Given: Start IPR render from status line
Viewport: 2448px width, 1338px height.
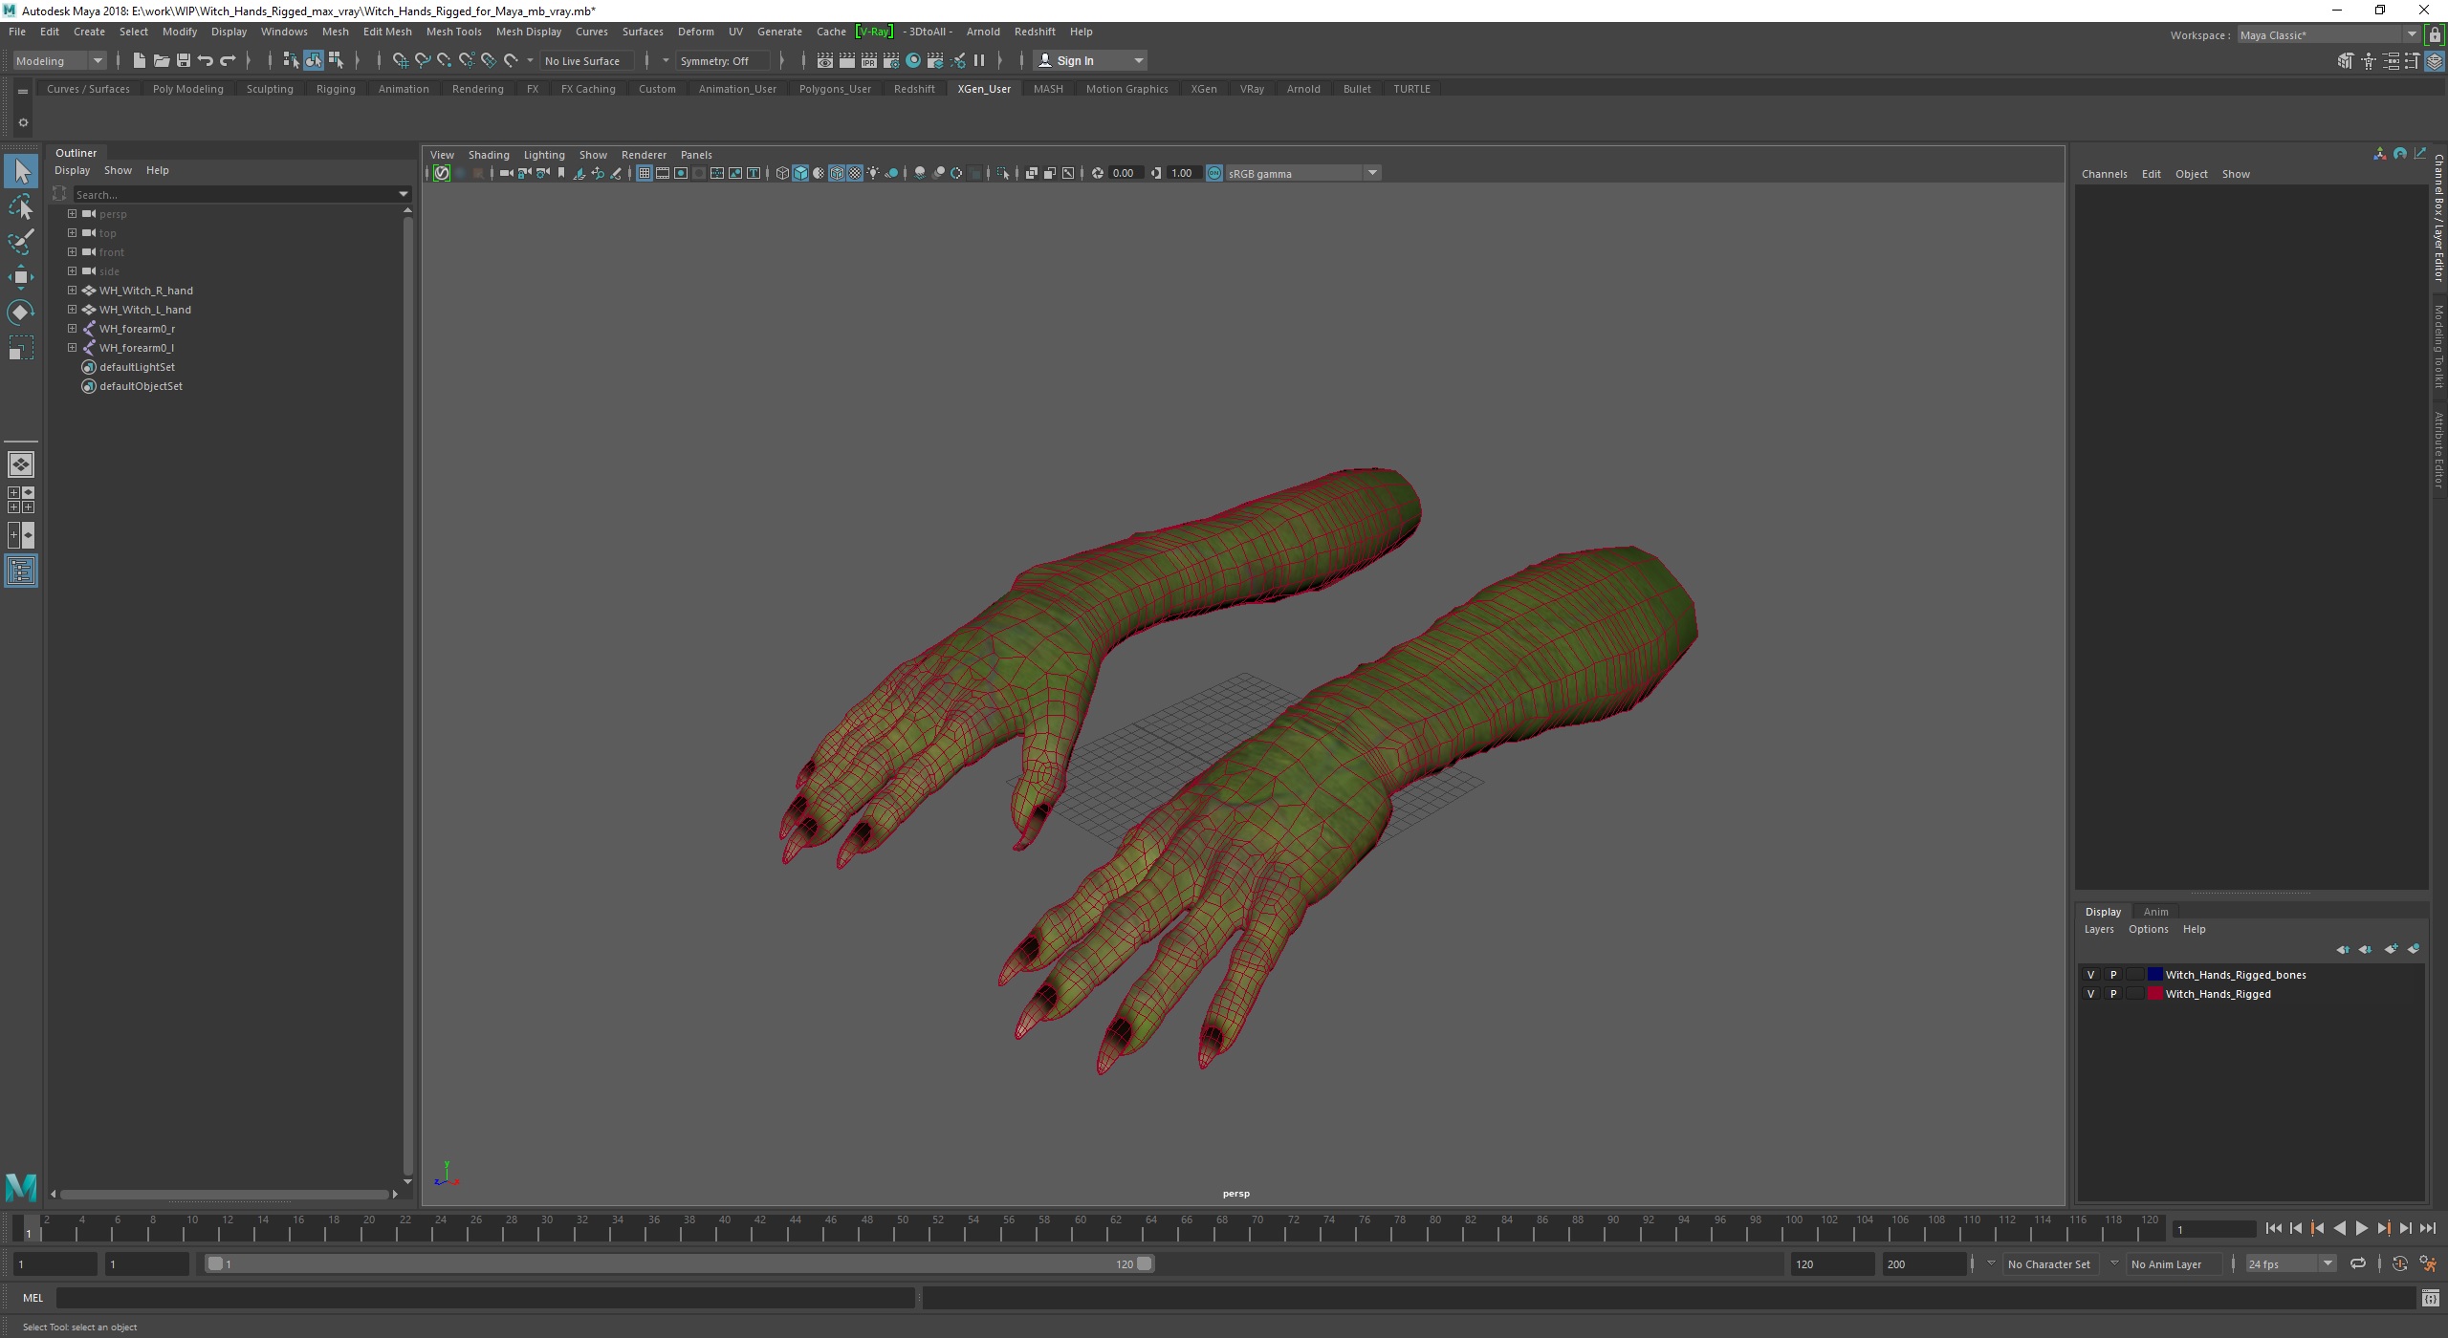Looking at the screenshot, I should click(869, 60).
